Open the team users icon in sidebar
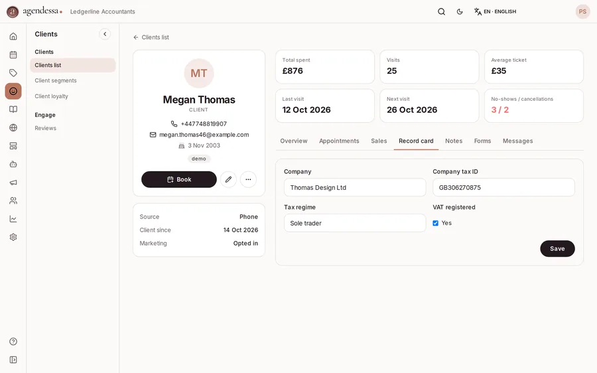This screenshot has height=373, width=597. coord(13,200)
